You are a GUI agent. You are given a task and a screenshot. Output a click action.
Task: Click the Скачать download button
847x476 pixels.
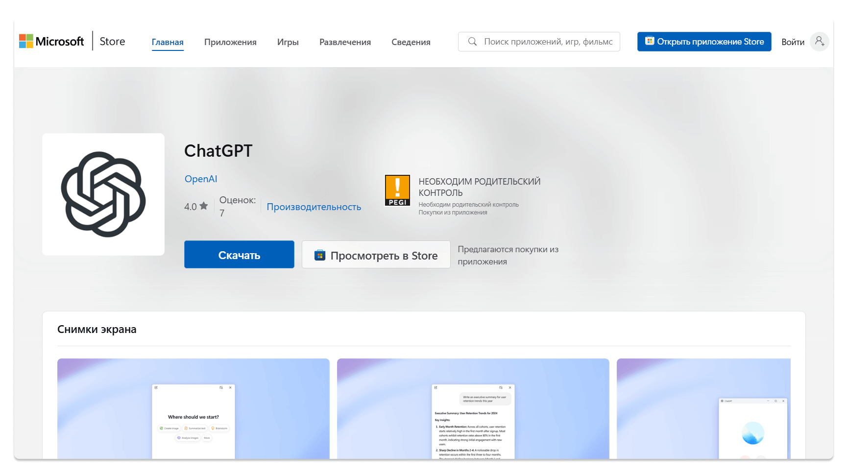pos(239,254)
